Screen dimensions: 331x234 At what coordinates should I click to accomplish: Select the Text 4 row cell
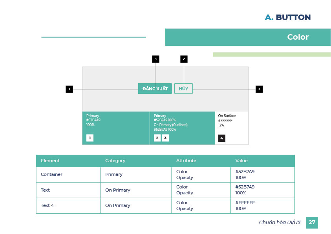[x=47, y=205]
